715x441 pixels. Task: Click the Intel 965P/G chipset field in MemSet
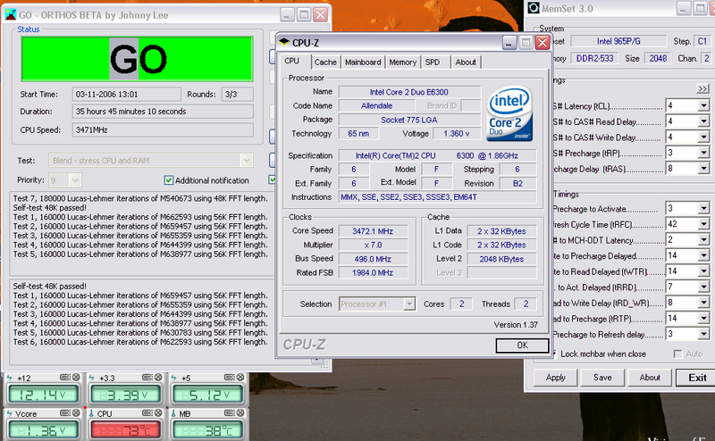618,41
